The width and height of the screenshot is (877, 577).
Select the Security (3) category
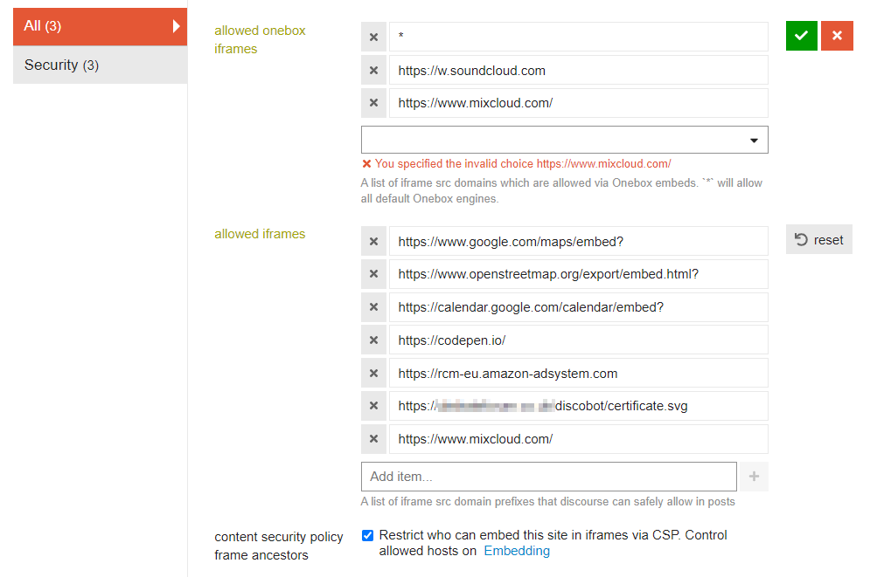coord(101,65)
